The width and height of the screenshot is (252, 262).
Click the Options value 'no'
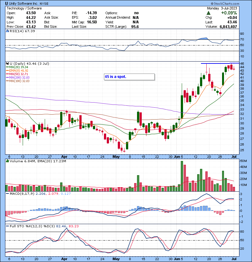click(136, 13)
